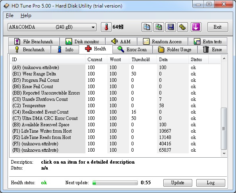Select the (F8) unknown attribute row

tap(116, 150)
